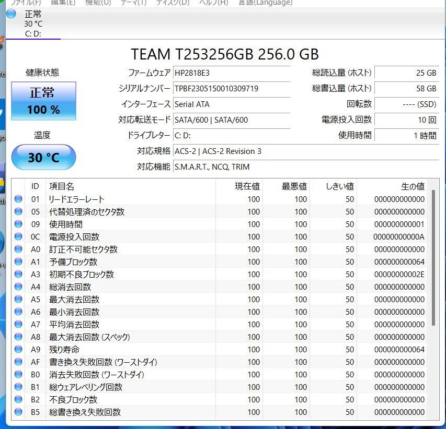The image size is (446, 429).
Task: Click the 生の値 column header
Action: [x=392, y=186]
